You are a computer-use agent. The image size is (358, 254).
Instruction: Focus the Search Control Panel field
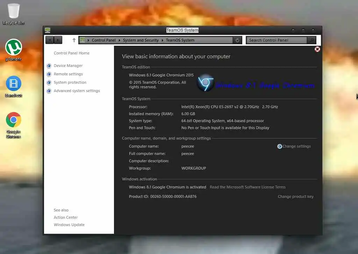[x=277, y=40]
